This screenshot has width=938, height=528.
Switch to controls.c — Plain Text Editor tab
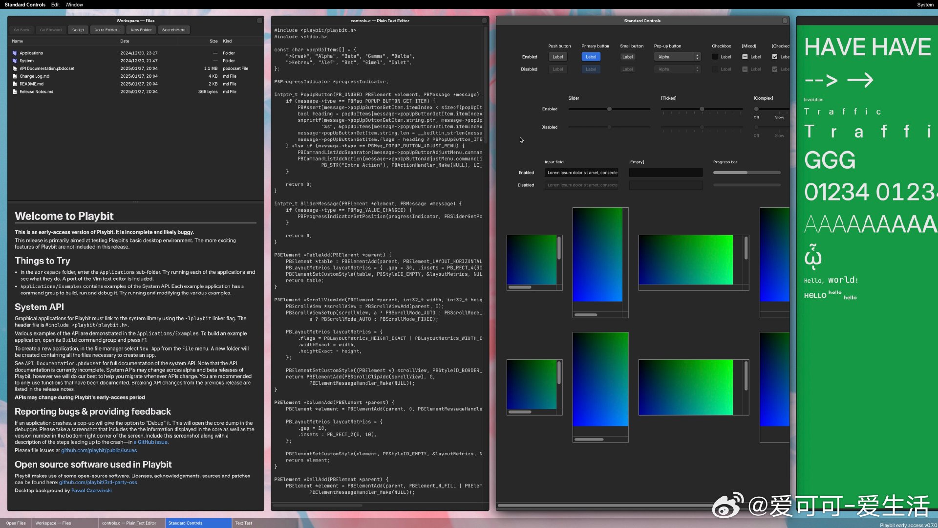pyautogui.click(x=132, y=523)
